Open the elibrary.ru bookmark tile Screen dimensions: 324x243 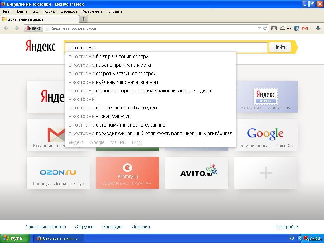(128, 173)
